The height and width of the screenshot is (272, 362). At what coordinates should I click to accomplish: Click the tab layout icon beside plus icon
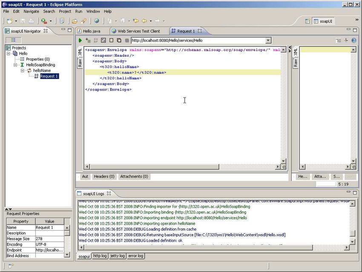pyautogui.click(x=338, y=41)
